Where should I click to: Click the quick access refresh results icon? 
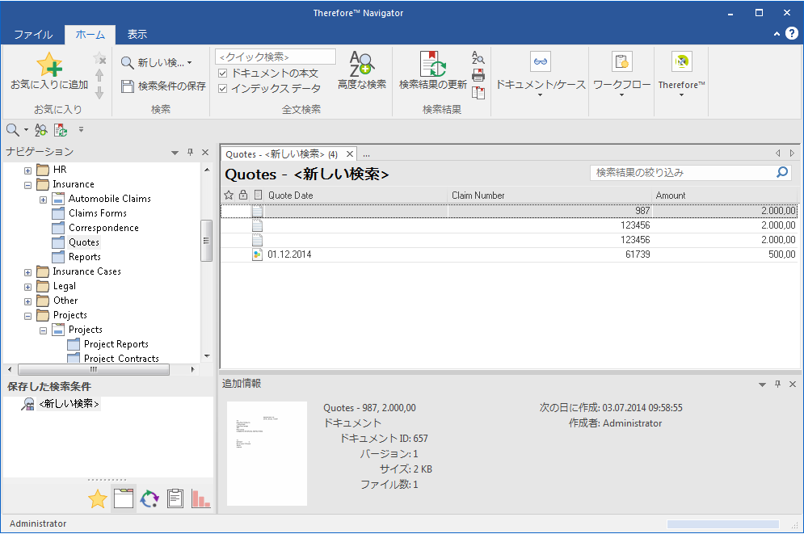pos(61,130)
